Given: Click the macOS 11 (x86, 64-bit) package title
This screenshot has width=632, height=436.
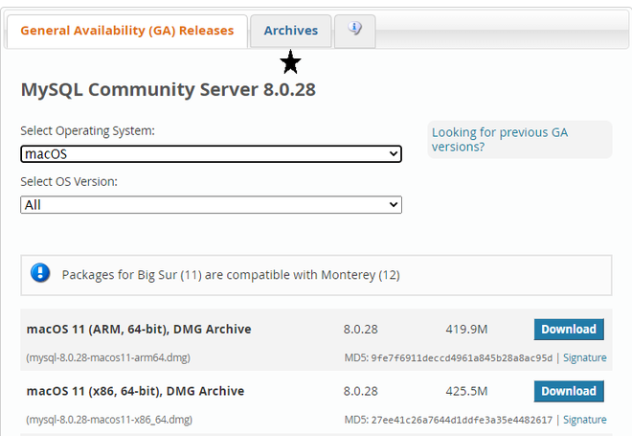Looking at the screenshot, I should click(135, 391).
